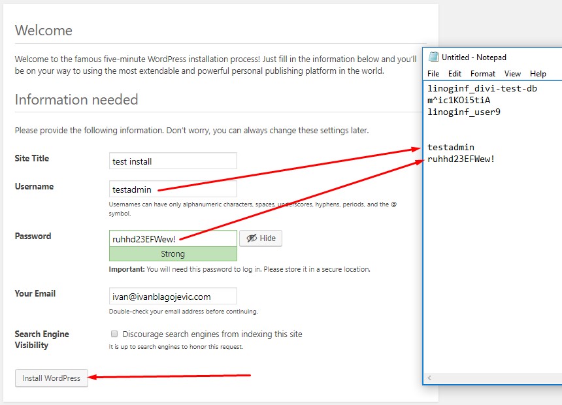Click the testadmin line in Notepad
562x405 pixels.
point(450,148)
